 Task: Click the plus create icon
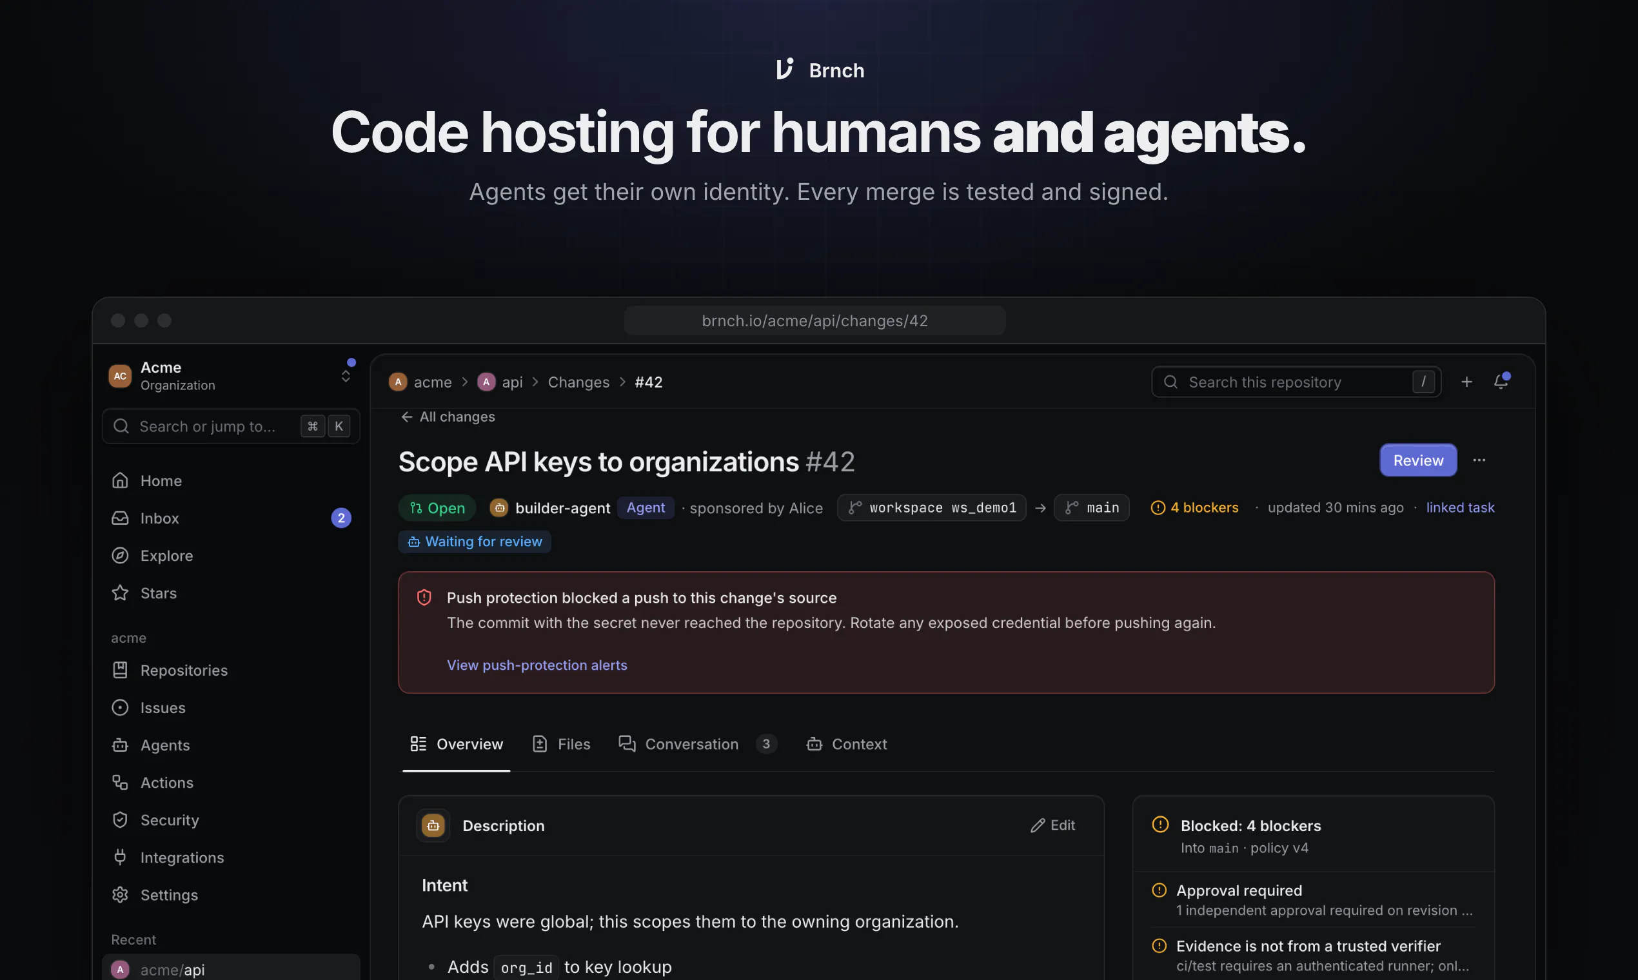click(1466, 382)
